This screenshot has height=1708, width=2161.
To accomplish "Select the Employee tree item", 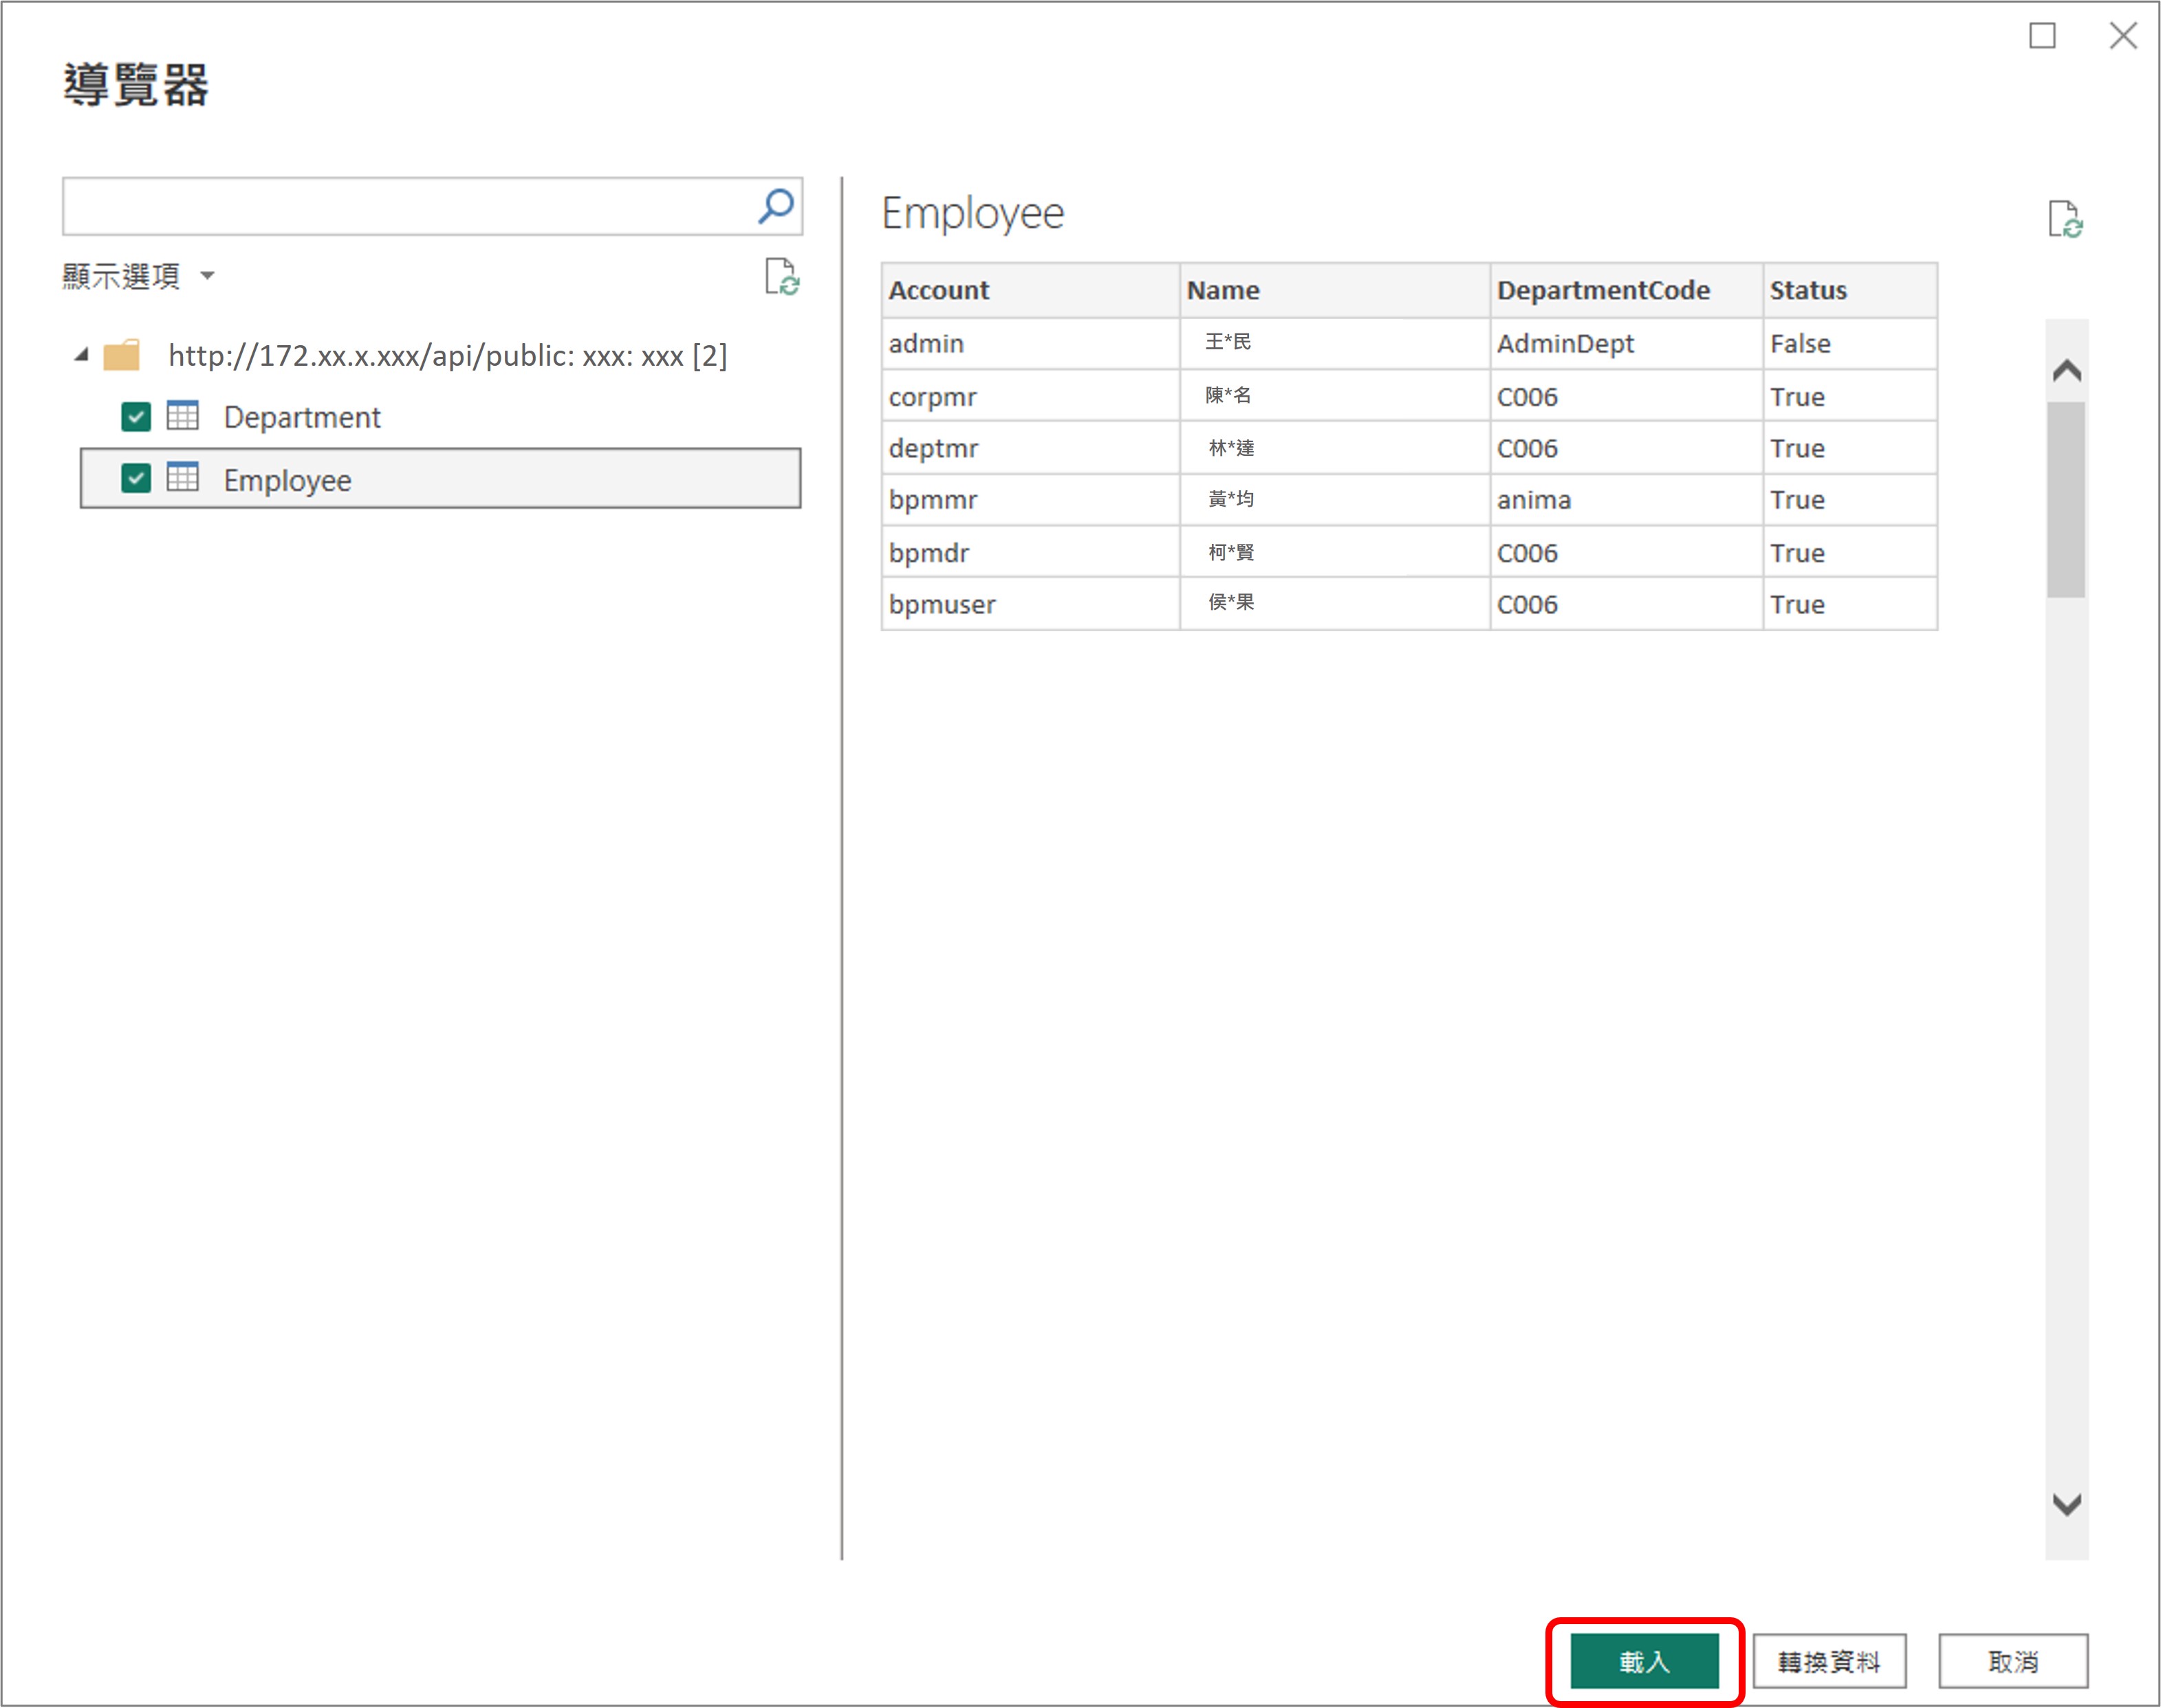I will pyautogui.click(x=440, y=478).
